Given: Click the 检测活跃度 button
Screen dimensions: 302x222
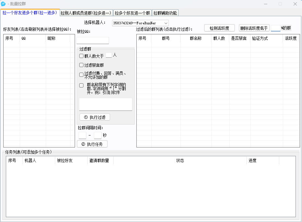Looking at the screenshot, I should pos(219,28).
